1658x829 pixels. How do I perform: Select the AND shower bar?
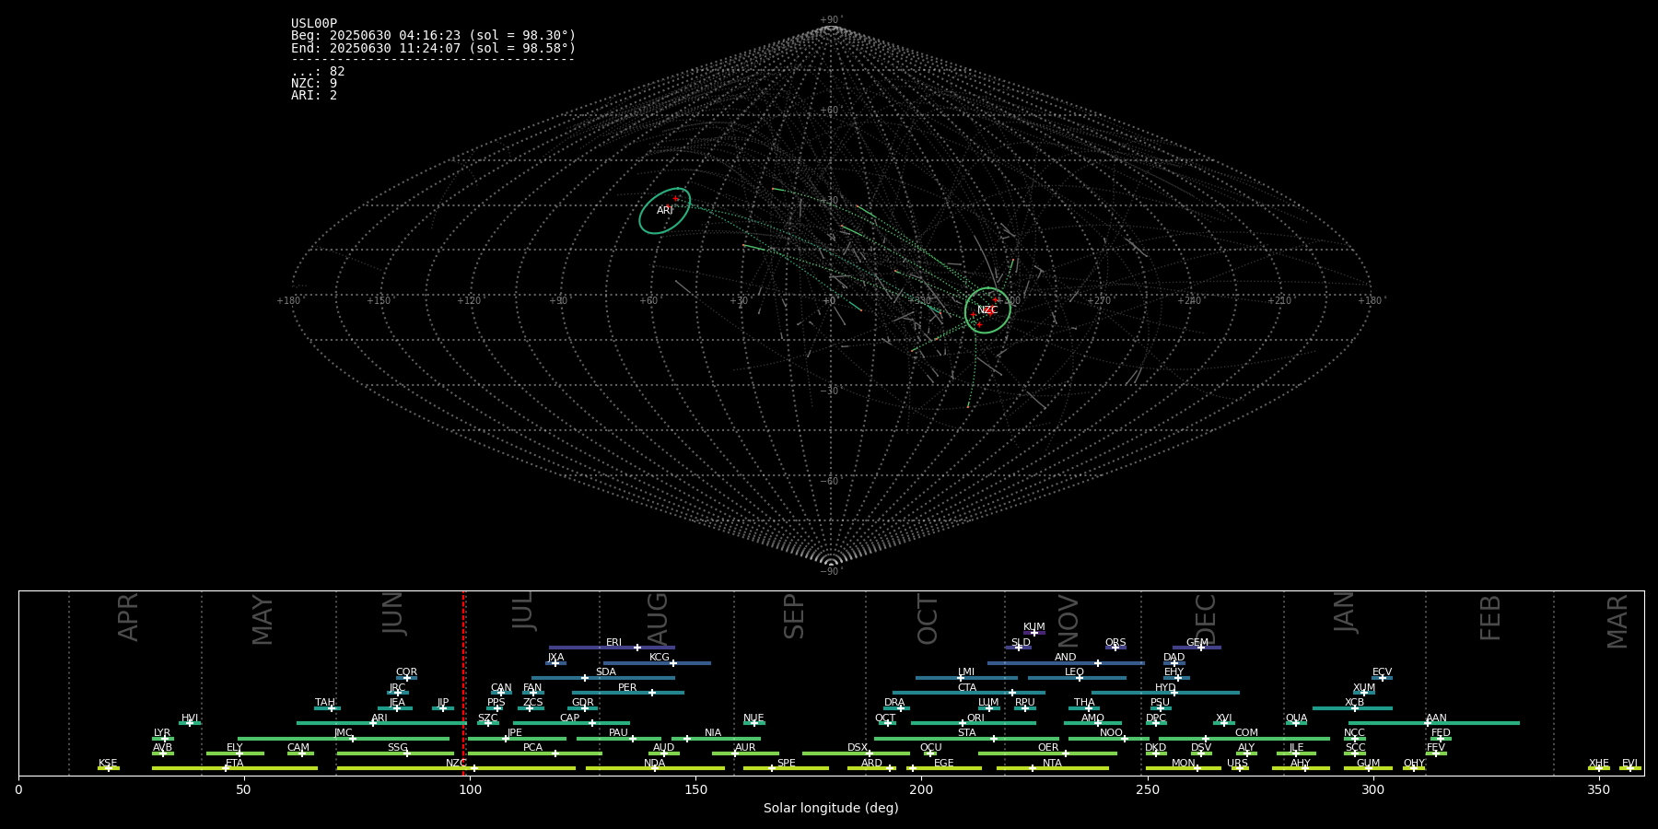click(x=1066, y=662)
